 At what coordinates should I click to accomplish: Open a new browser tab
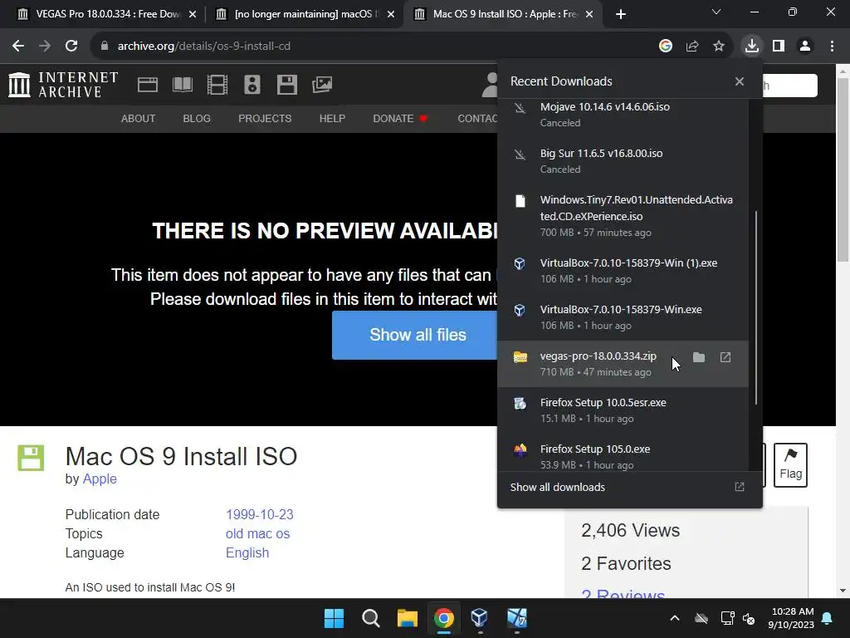[621, 14]
